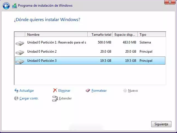Click the Actualizar refresh arrows icon
The height and width of the screenshot is (133, 177).
click(x=16, y=91)
